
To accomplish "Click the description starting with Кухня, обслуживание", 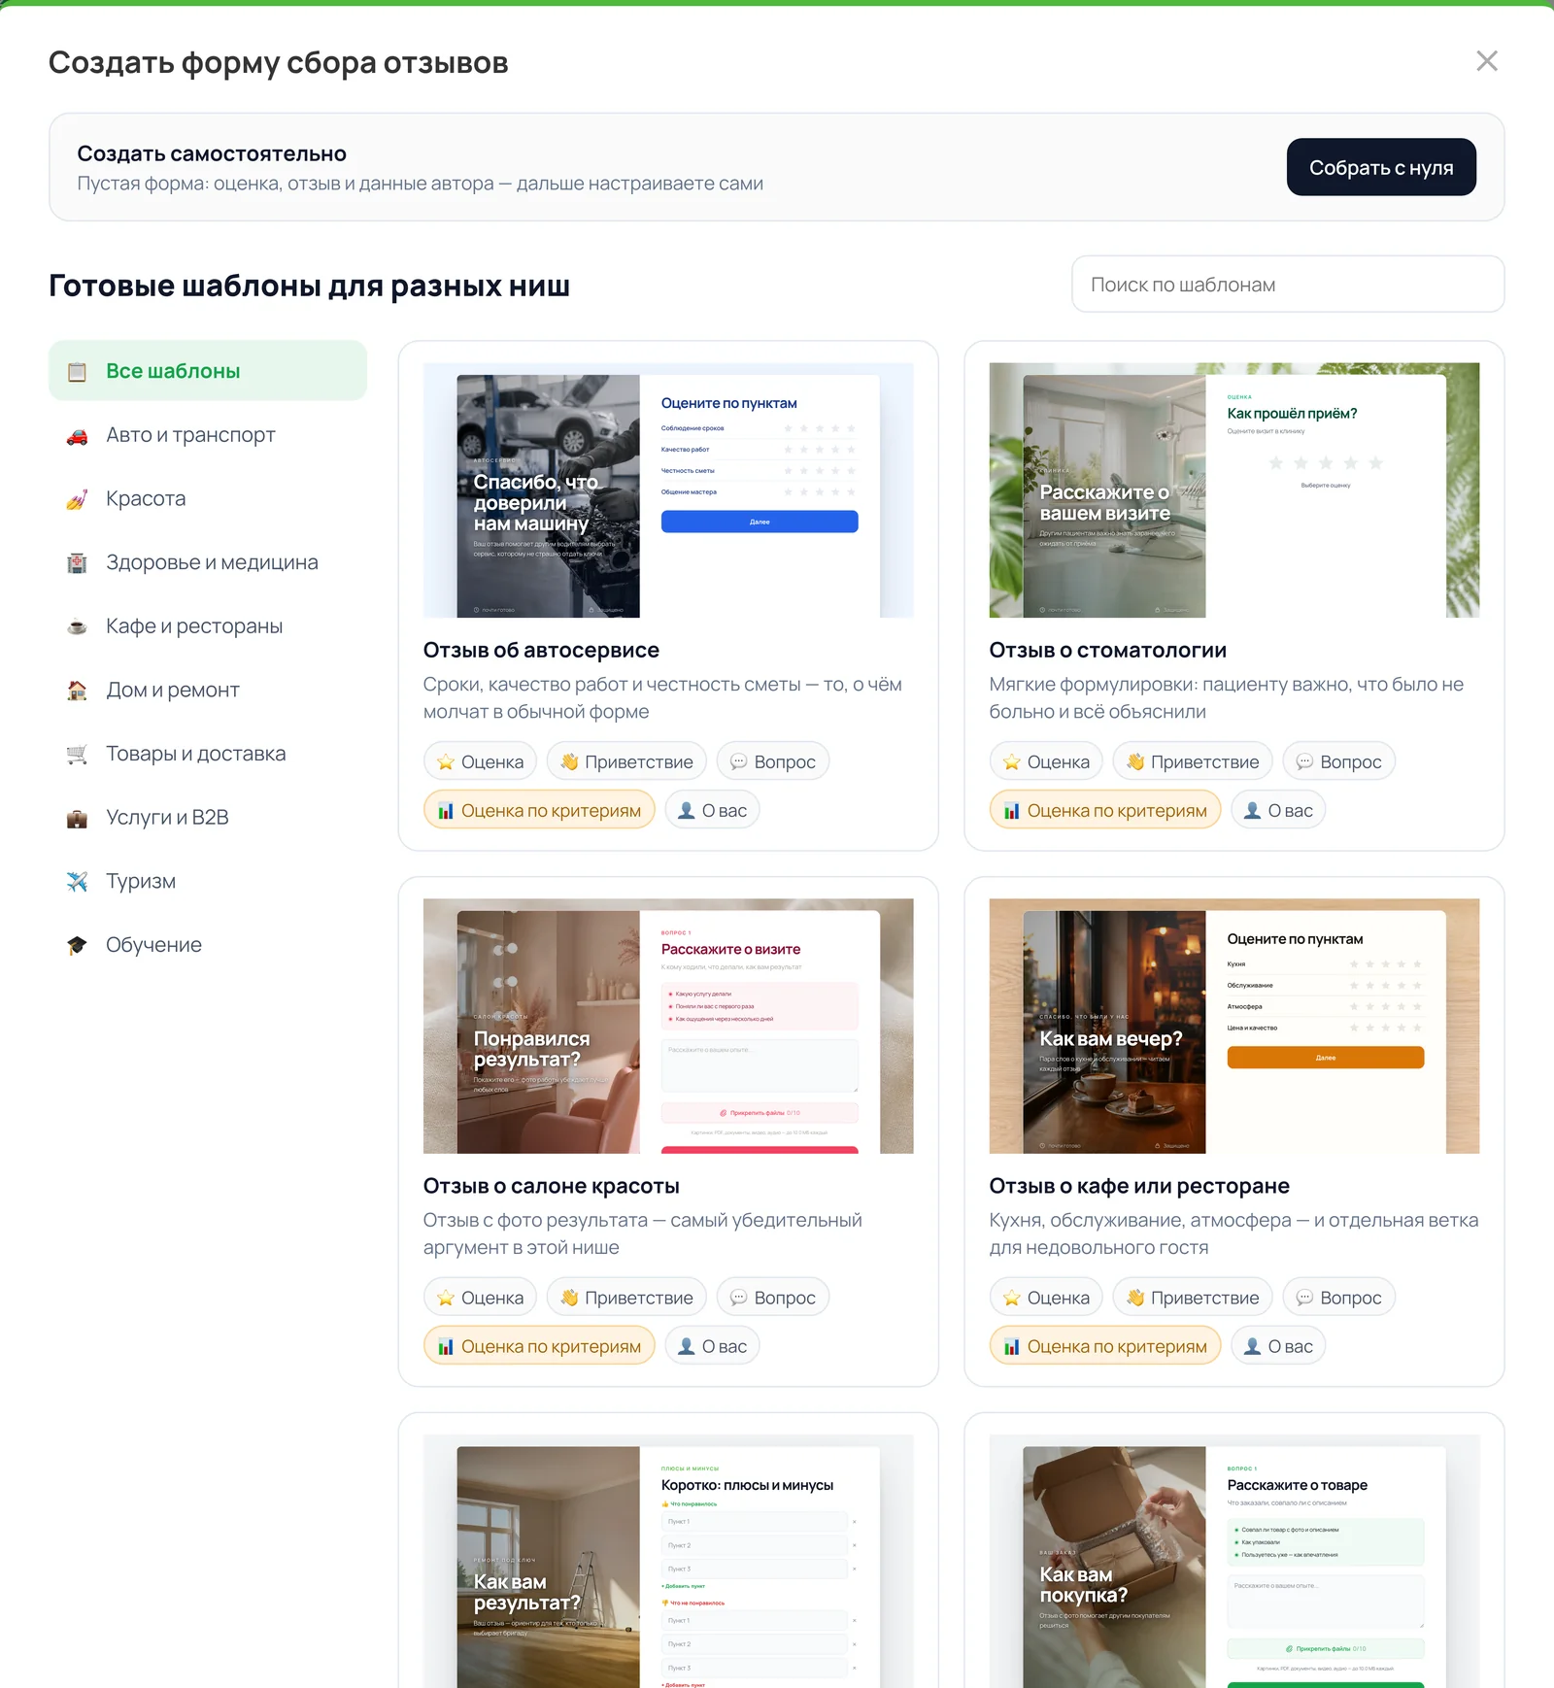I will coord(1234,1233).
